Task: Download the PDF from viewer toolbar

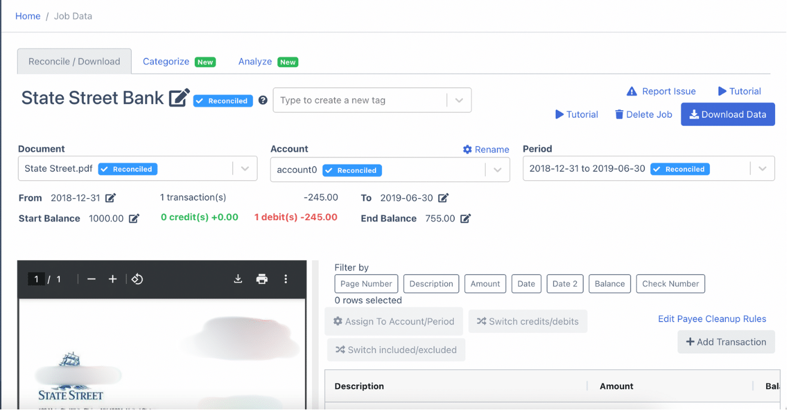Action: (238, 279)
